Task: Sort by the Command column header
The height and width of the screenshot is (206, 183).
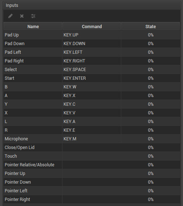Action: (x=92, y=27)
